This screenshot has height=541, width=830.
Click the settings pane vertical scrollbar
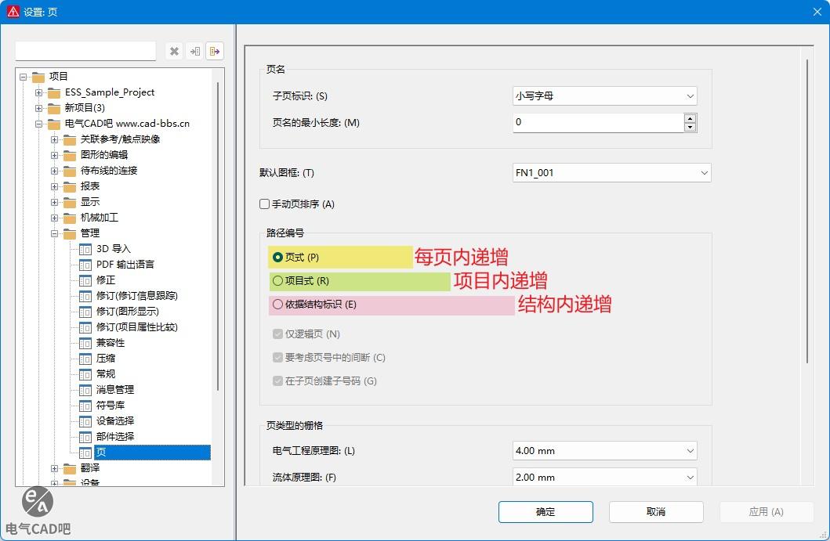click(x=807, y=211)
